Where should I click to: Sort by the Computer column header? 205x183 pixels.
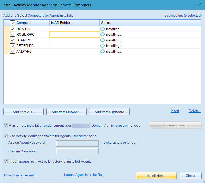point(27,23)
